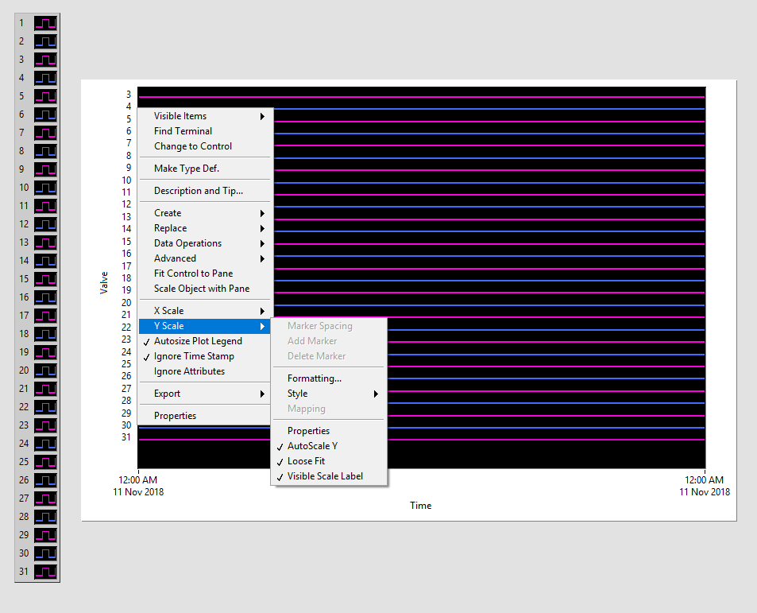Click the plot 9 legend waveform icon
Viewport: 757px width, 613px height.
[x=45, y=169]
